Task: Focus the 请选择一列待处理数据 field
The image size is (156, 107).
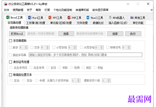Action: [41, 34]
